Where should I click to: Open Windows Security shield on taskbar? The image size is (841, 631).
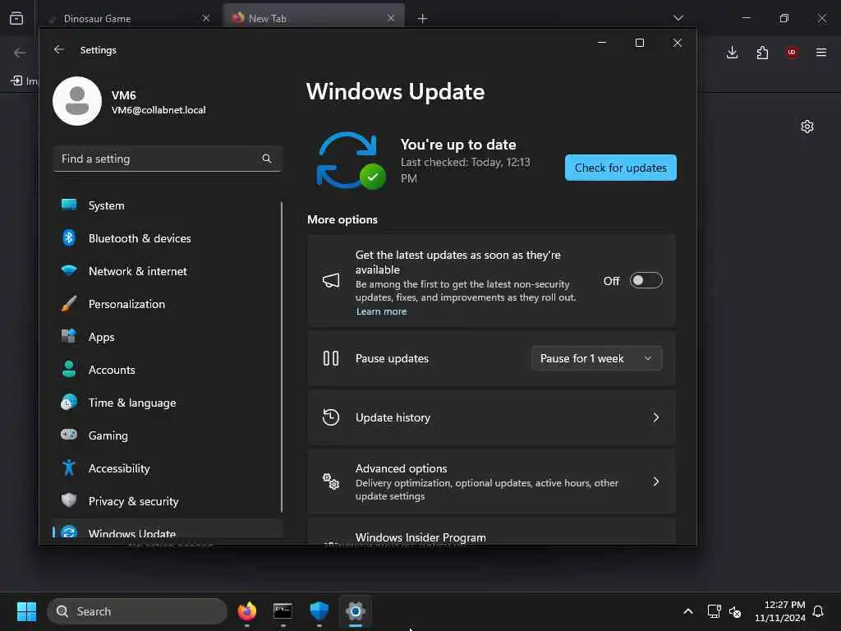319,611
